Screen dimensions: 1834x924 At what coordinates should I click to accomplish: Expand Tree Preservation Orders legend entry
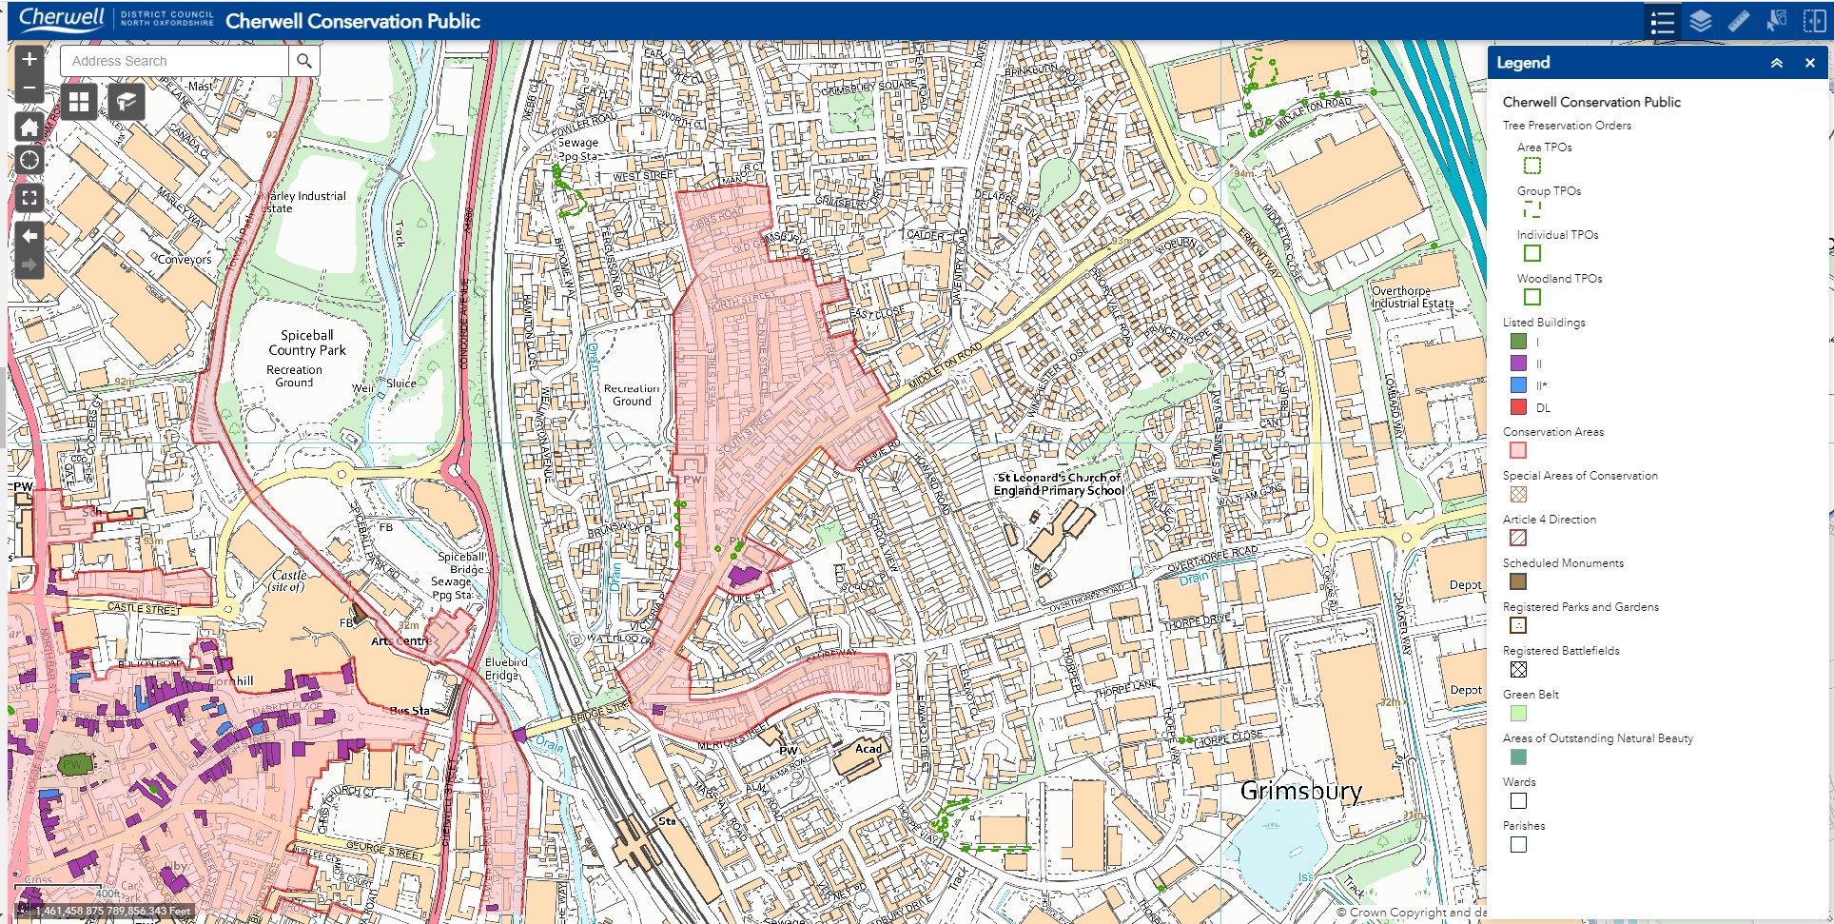tap(1567, 125)
